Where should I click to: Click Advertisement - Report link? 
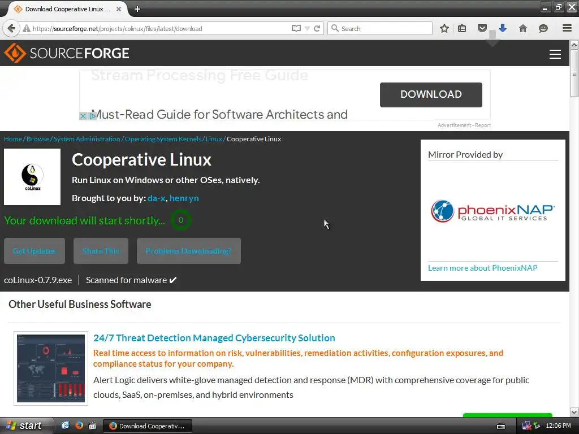pyautogui.click(x=464, y=125)
